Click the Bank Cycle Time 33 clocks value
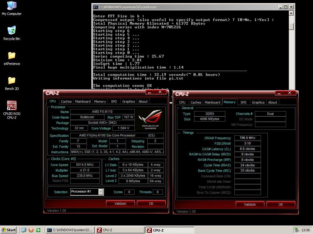This screenshot has height=234, width=313. (x=248, y=171)
